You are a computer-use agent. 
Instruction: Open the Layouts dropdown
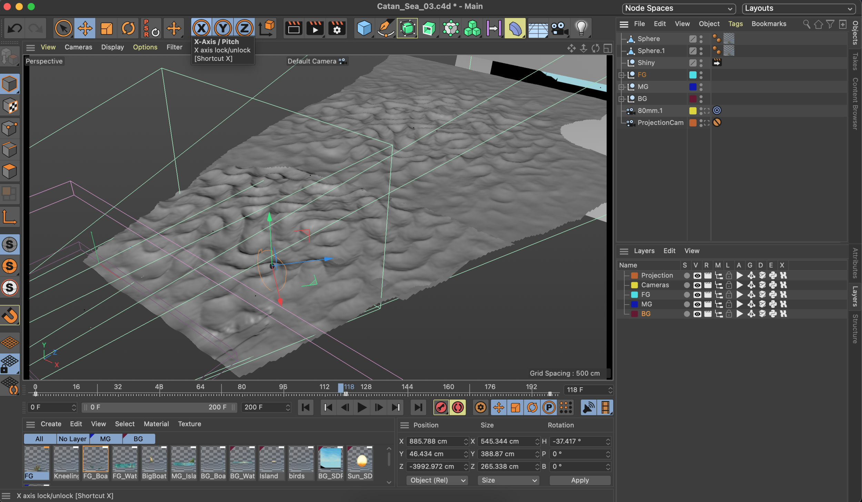point(798,8)
